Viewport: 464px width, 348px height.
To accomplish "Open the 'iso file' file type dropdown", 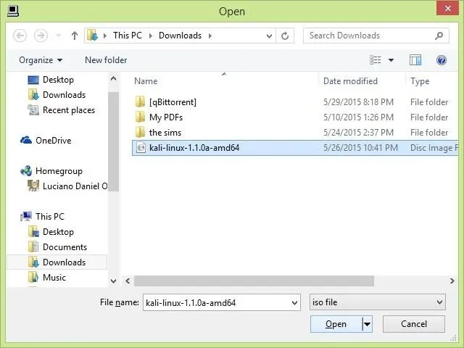I will pos(377,302).
